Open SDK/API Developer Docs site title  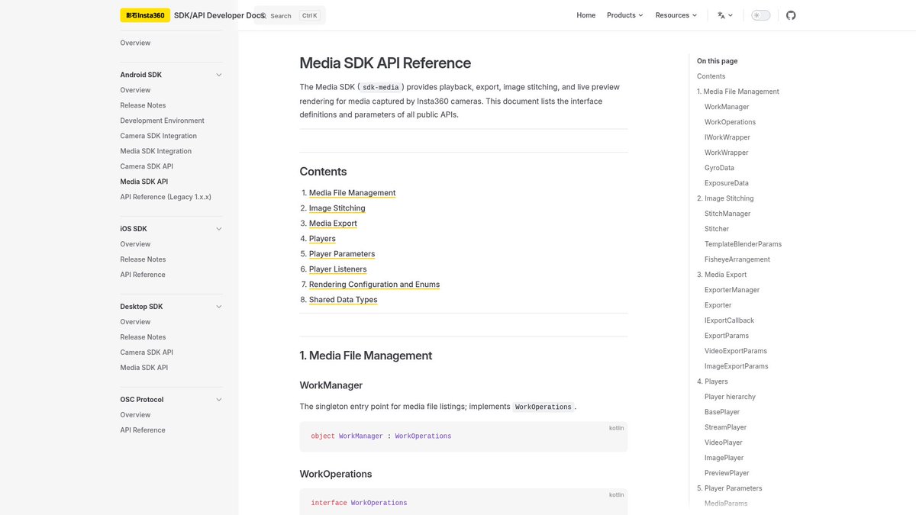pos(220,15)
